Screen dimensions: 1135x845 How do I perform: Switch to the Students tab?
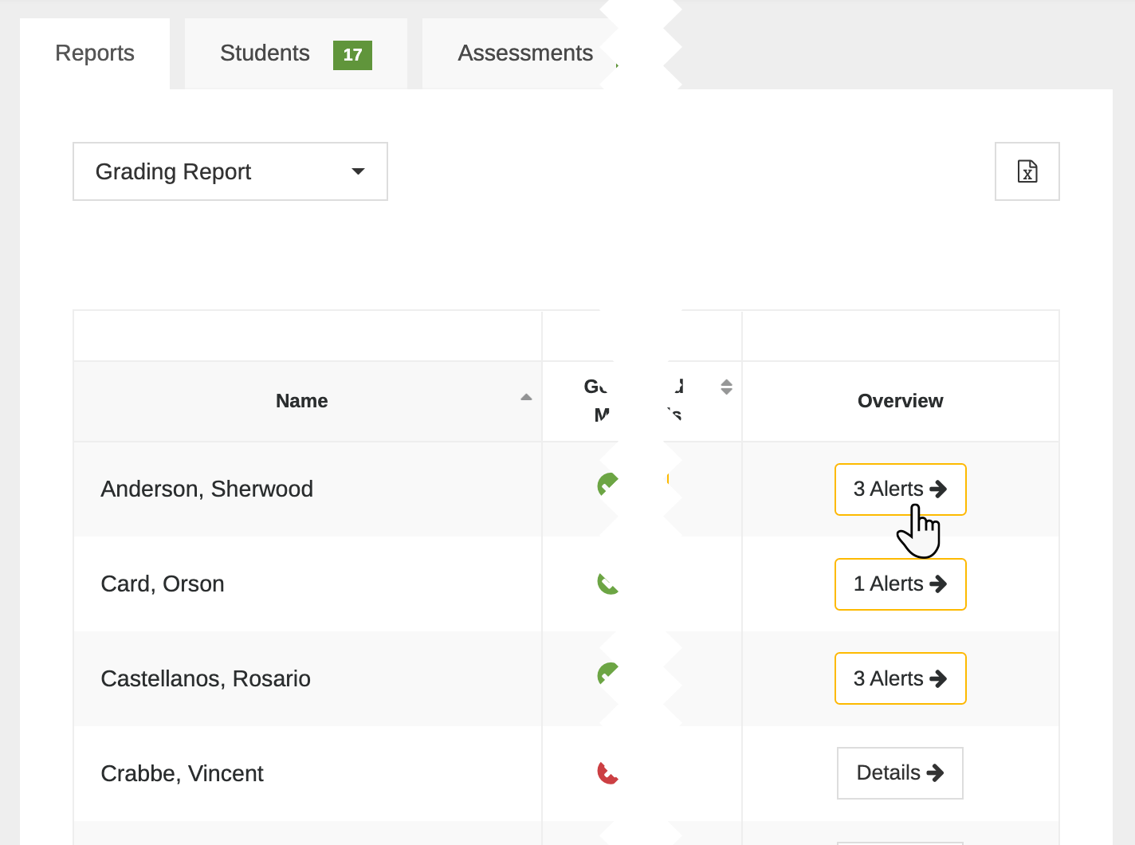click(265, 53)
